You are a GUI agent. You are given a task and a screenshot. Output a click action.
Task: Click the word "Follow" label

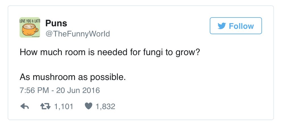[241, 26]
